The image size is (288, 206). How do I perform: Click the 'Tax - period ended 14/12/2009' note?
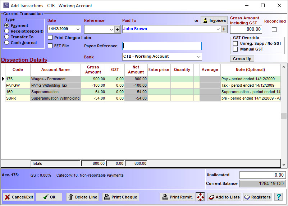click(251, 85)
